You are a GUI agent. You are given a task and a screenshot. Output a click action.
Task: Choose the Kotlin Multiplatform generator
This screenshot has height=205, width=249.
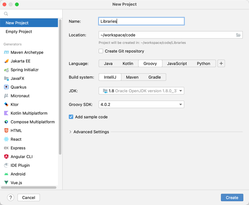(29, 113)
